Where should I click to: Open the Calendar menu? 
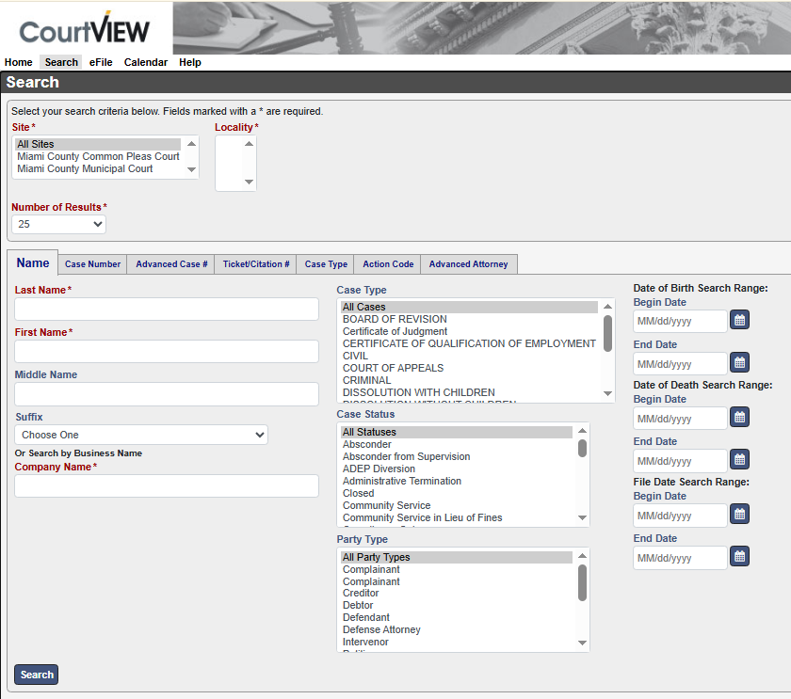click(146, 63)
